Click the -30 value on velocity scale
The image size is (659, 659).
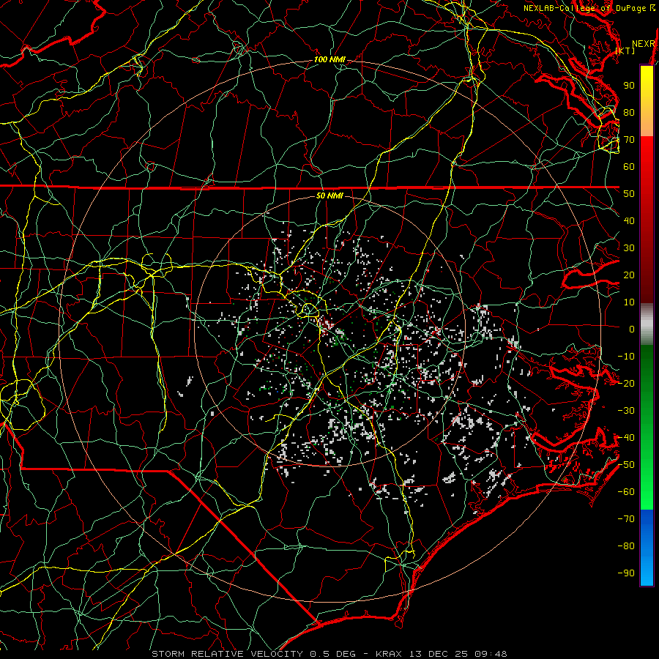[626, 411]
